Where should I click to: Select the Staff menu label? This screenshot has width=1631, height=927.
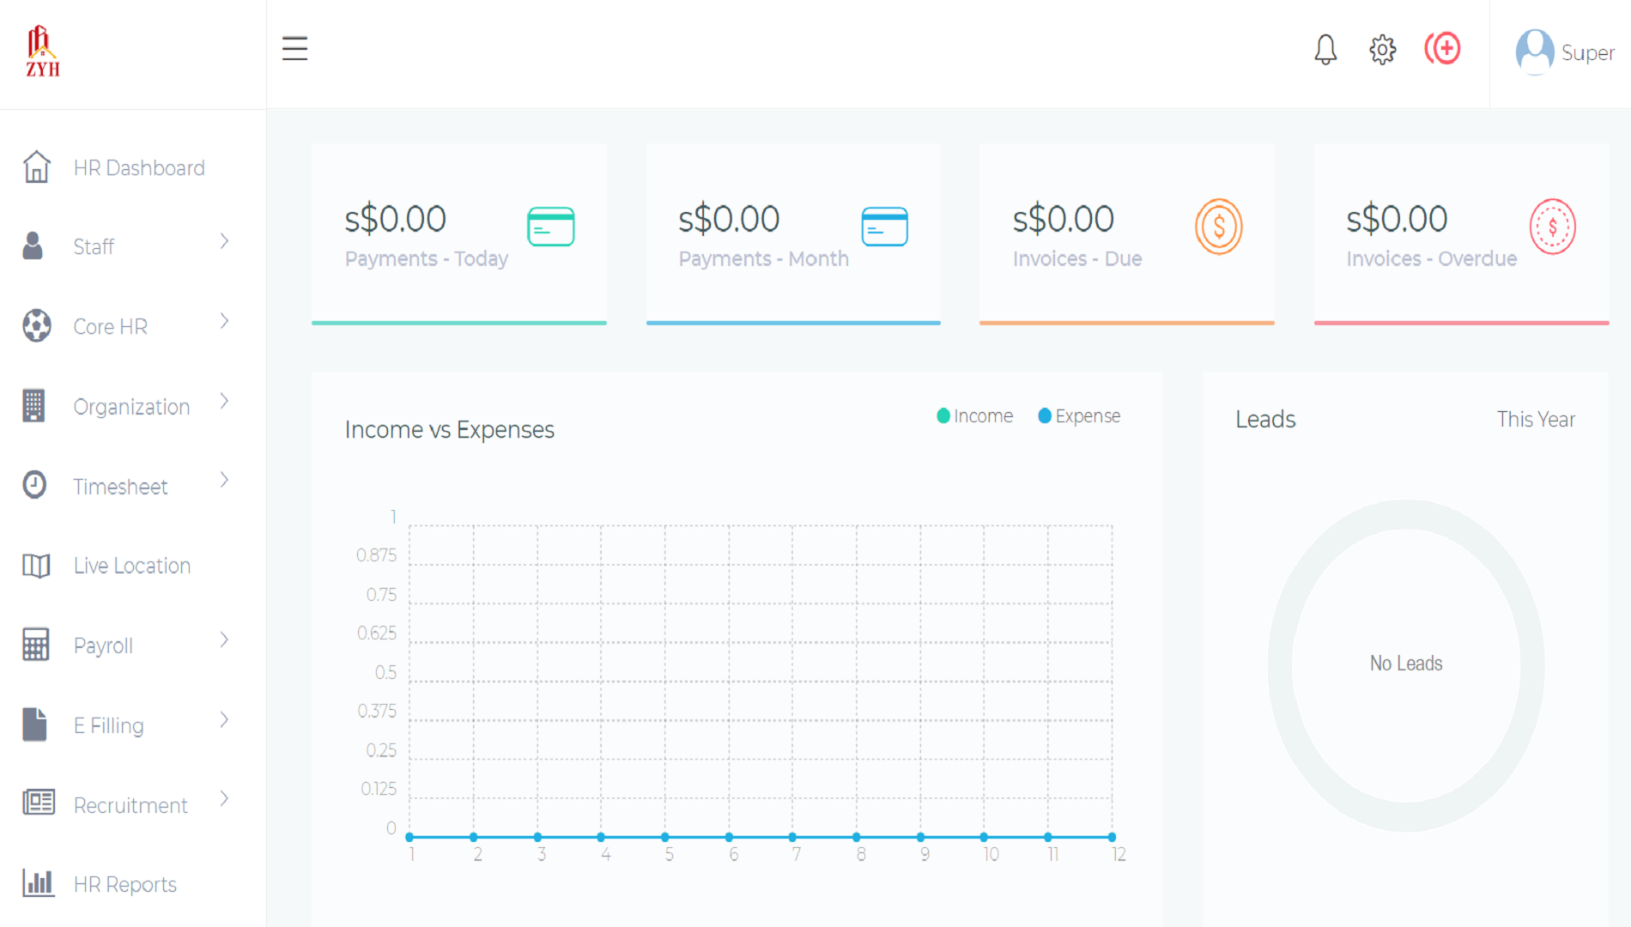[x=94, y=246]
